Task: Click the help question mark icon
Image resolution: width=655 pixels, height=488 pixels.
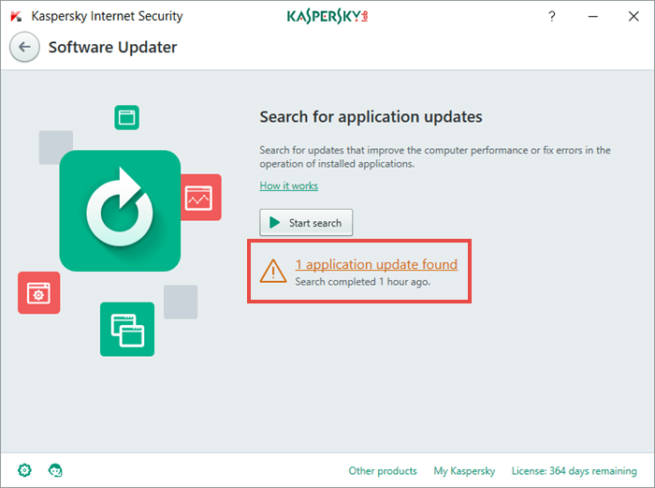Action: (x=552, y=16)
